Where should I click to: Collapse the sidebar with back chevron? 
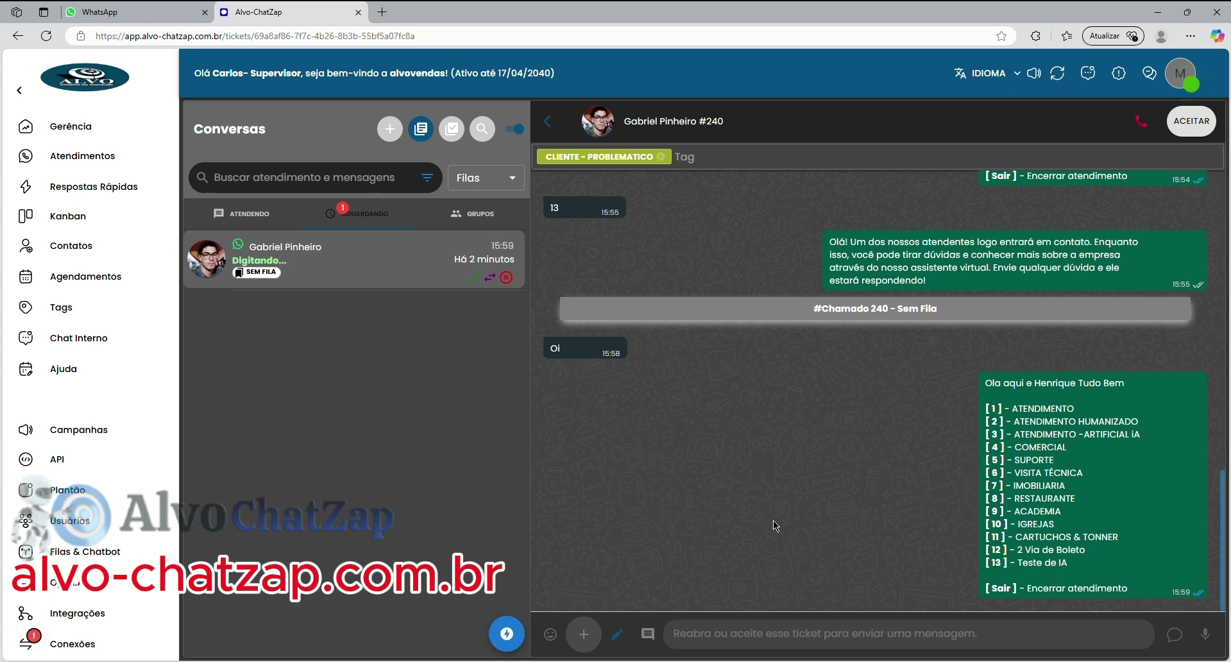[19, 90]
